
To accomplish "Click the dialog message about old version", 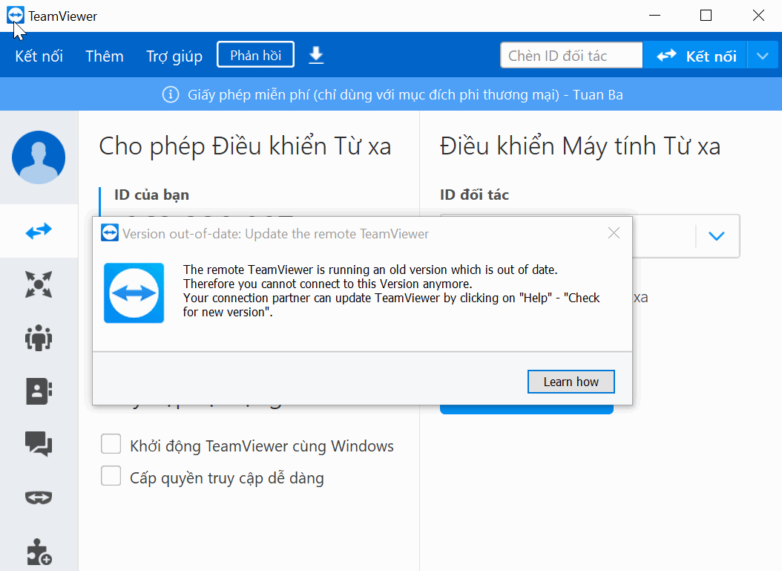I will tap(392, 290).
